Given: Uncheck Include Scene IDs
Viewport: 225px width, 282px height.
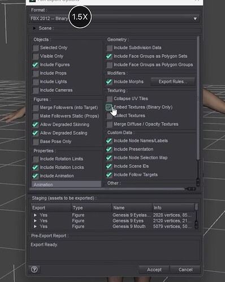Looking at the screenshot, I should [109, 166].
